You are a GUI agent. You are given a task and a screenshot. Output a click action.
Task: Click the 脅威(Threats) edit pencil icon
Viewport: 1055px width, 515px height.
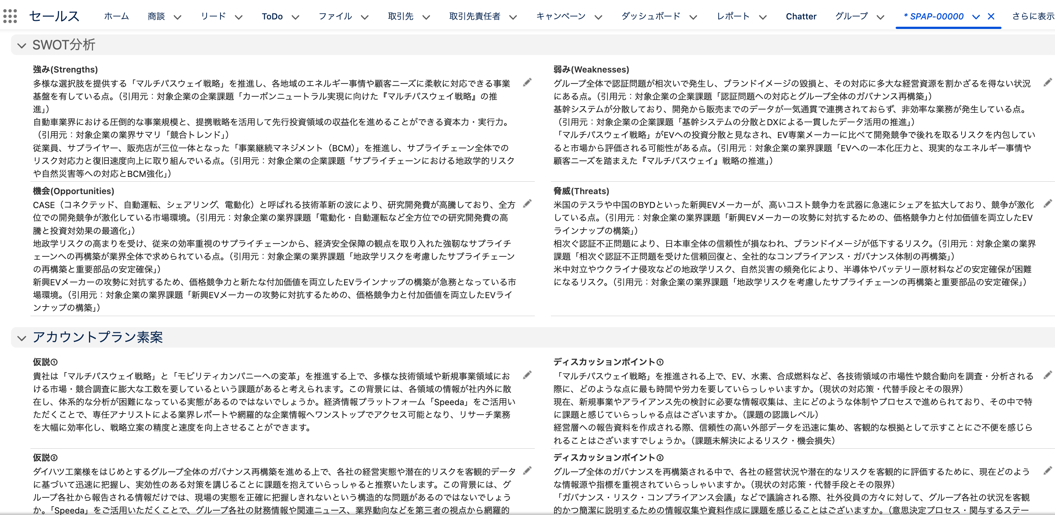pyautogui.click(x=1047, y=203)
